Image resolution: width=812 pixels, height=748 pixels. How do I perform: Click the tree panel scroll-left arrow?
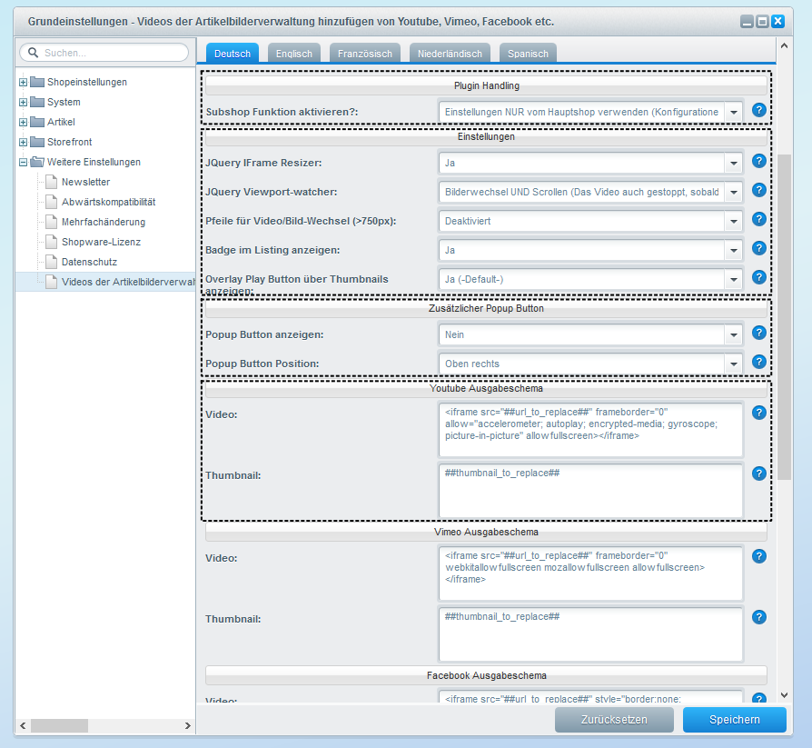[23, 725]
